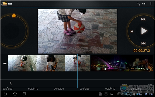Tap the Movie Studio clapperboard app icon
This screenshot has width=155, height=97.
coord(5,4)
